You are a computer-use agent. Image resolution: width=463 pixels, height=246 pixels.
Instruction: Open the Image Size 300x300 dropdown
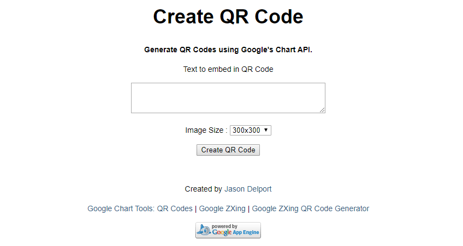(x=251, y=131)
